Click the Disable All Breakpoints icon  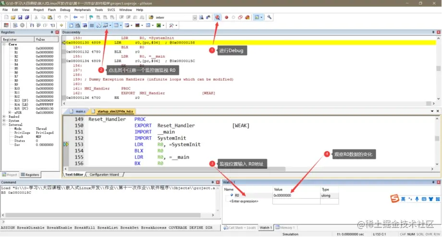point(240,17)
